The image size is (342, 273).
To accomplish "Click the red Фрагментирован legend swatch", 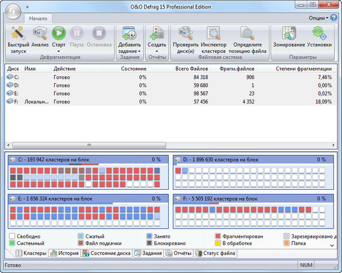I will [x=218, y=236].
